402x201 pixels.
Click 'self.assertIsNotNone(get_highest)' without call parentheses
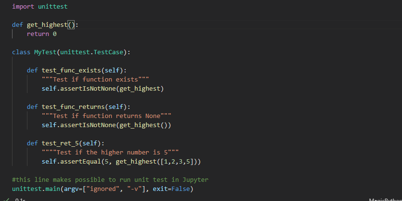coord(103,89)
